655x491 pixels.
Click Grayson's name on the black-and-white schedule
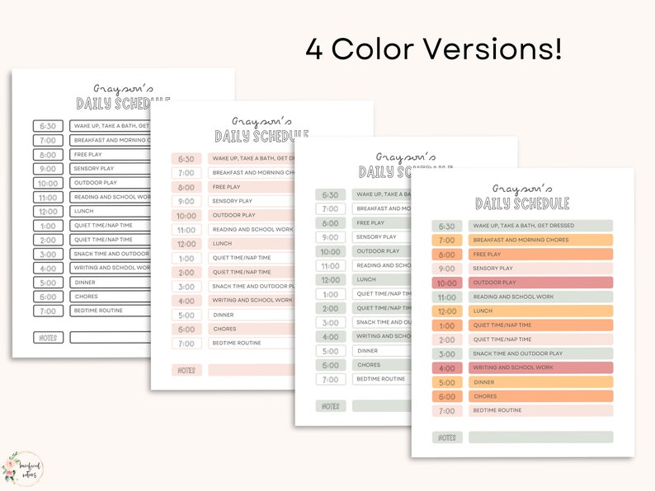click(123, 89)
